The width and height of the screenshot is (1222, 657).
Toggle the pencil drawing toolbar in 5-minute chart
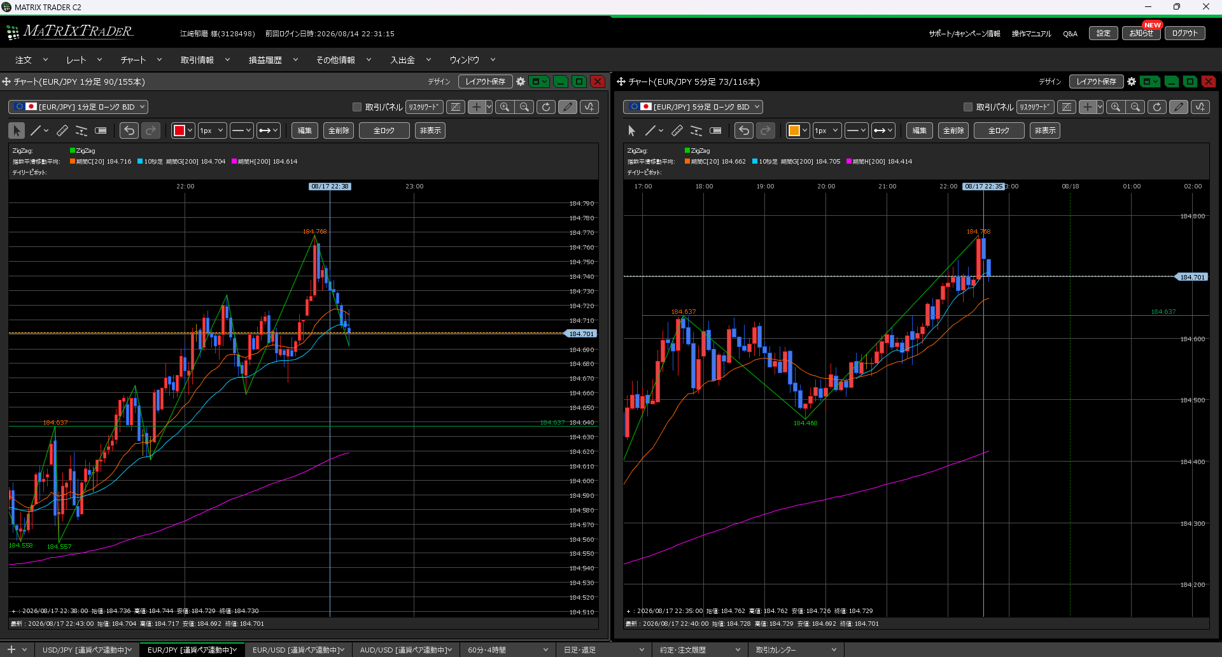tap(1179, 107)
